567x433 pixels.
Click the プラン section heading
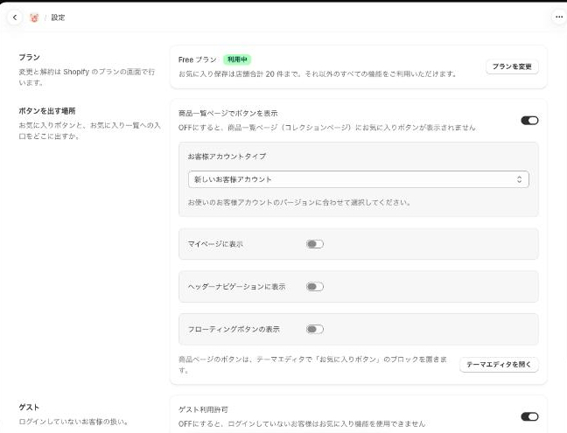(x=29, y=57)
